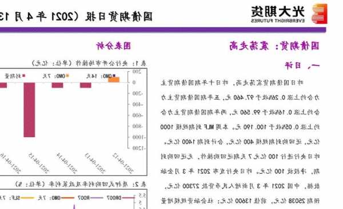Click the OMO: 7天 legend entry in chart 2
This screenshot has width=343, height=209.
pyautogui.click(x=56, y=198)
